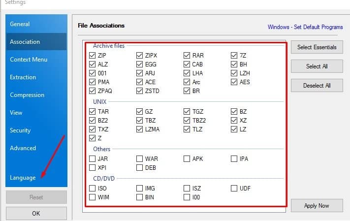The image size is (350, 221).
Task: Check the JAR file checkbox
Action: pos(93,159)
